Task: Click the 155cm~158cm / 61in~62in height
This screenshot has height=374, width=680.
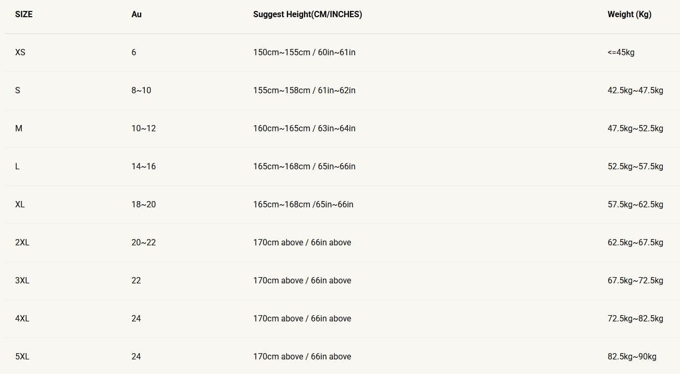Action: click(x=304, y=90)
